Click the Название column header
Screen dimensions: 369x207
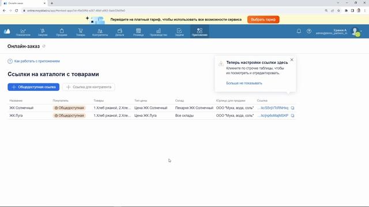pyautogui.click(x=16, y=101)
